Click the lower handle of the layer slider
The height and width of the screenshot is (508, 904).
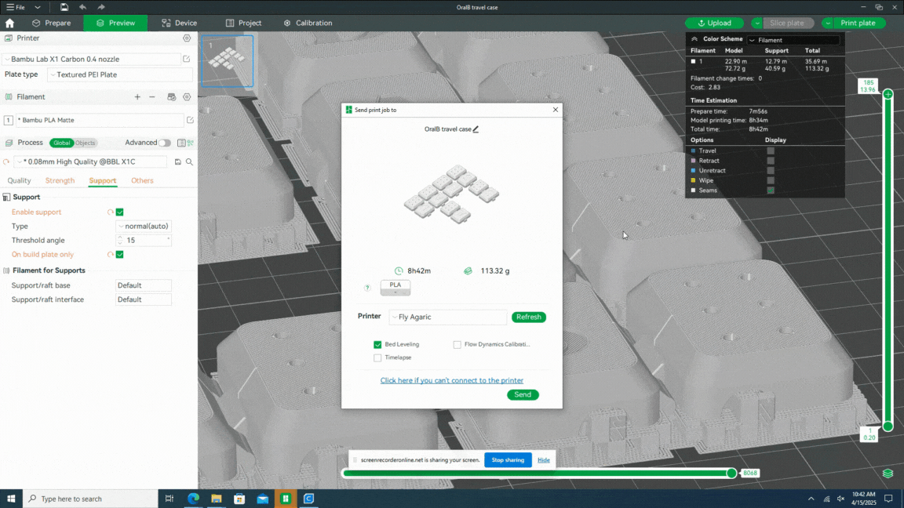[x=888, y=426]
